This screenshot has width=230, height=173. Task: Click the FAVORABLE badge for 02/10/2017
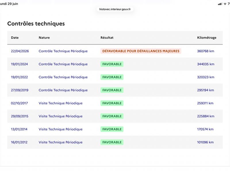(112, 103)
